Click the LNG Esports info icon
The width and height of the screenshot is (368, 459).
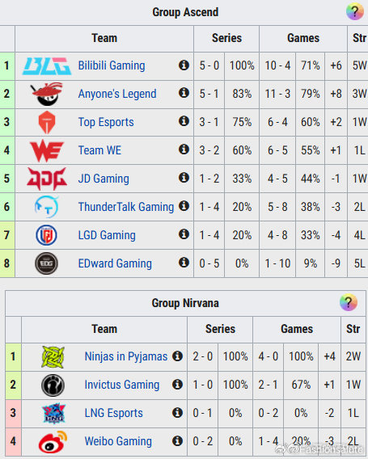pos(177,412)
